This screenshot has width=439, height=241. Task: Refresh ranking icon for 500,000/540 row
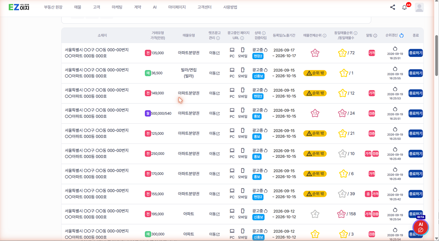395,109
